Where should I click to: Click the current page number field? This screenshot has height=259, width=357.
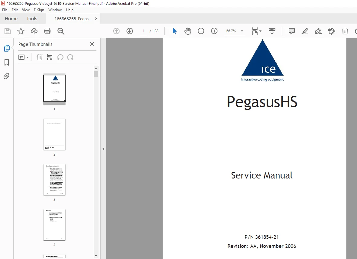coord(144,31)
